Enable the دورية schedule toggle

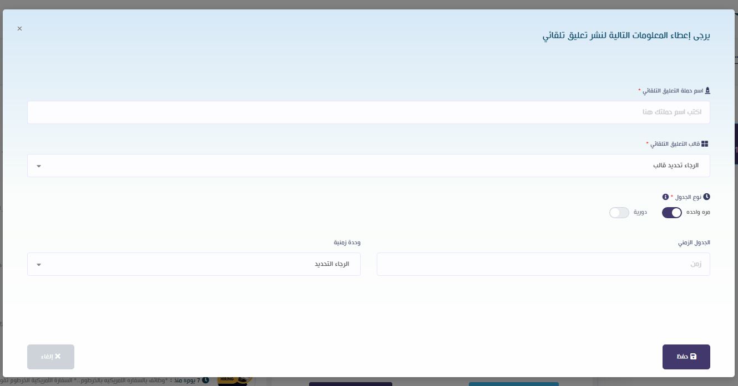click(x=619, y=213)
